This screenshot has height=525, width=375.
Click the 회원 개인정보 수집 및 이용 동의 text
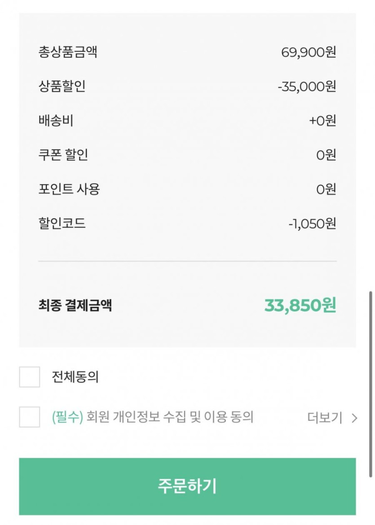170,417
